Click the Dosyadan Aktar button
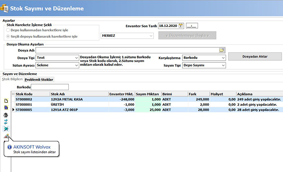Viewport: 283px width, 172px height. (x=255, y=57)
